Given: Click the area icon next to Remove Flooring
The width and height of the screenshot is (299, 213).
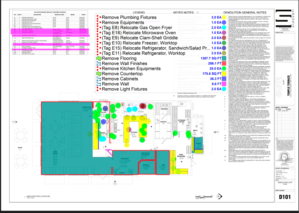Looking at the screenshot, I should click(98, 58).
